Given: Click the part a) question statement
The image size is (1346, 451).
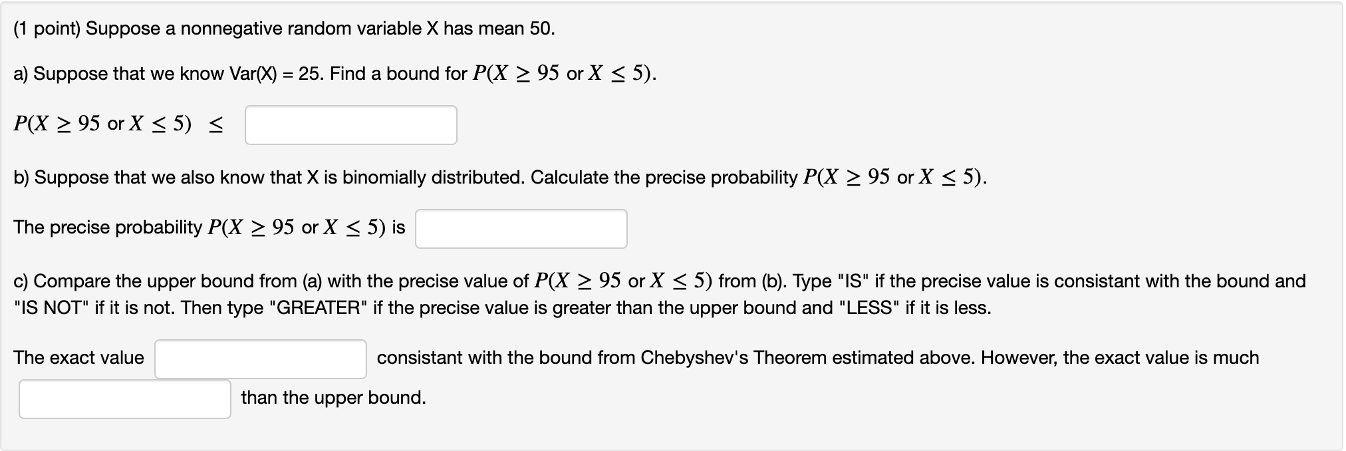Looking at the screenshot, I should 333,74.
